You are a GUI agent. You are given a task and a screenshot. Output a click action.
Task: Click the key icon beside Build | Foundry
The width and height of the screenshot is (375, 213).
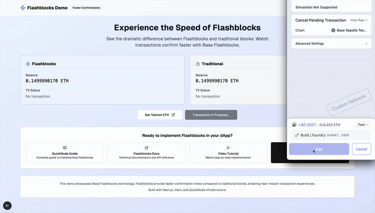pyautogui.click(x=297, y=135)
